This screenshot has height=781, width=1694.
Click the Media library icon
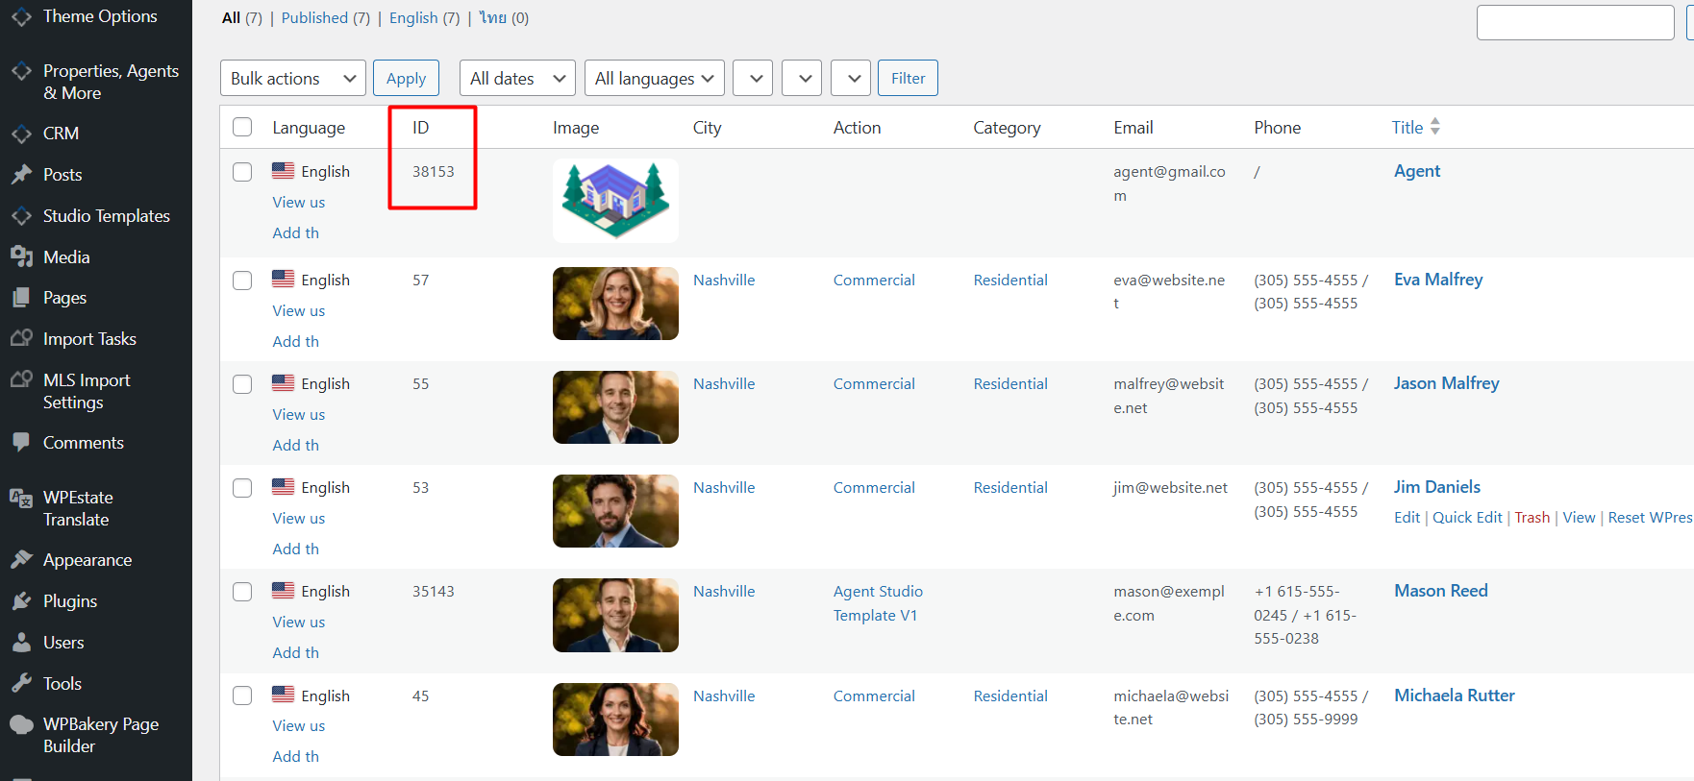[x=21, y=256]
